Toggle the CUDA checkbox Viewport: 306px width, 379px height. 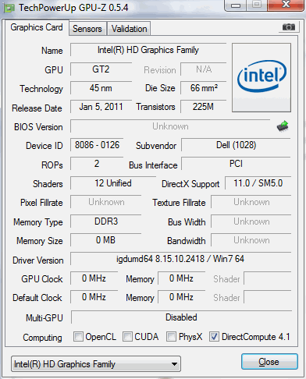127,336
